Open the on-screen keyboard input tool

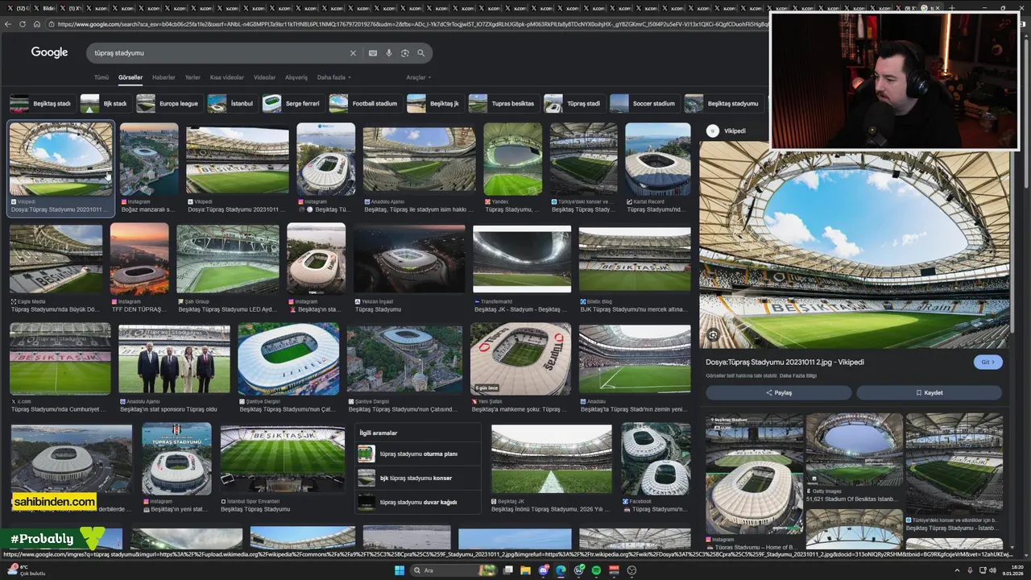coord(372,53)
